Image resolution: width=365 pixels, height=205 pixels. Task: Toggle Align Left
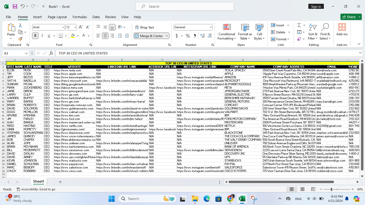coord(98,36)
